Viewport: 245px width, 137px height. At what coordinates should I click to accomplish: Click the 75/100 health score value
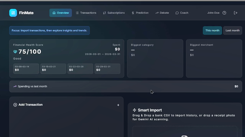(30, 52)
